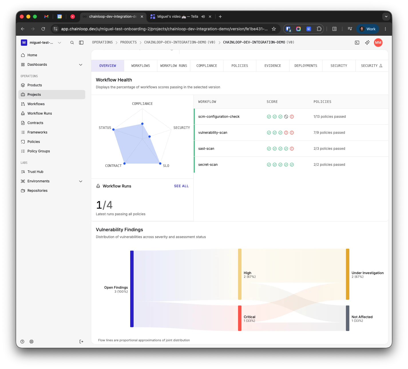Open Policy Groups in the sidebar
This screenshot has width=408, height=369.
click(x=52, y=151)
